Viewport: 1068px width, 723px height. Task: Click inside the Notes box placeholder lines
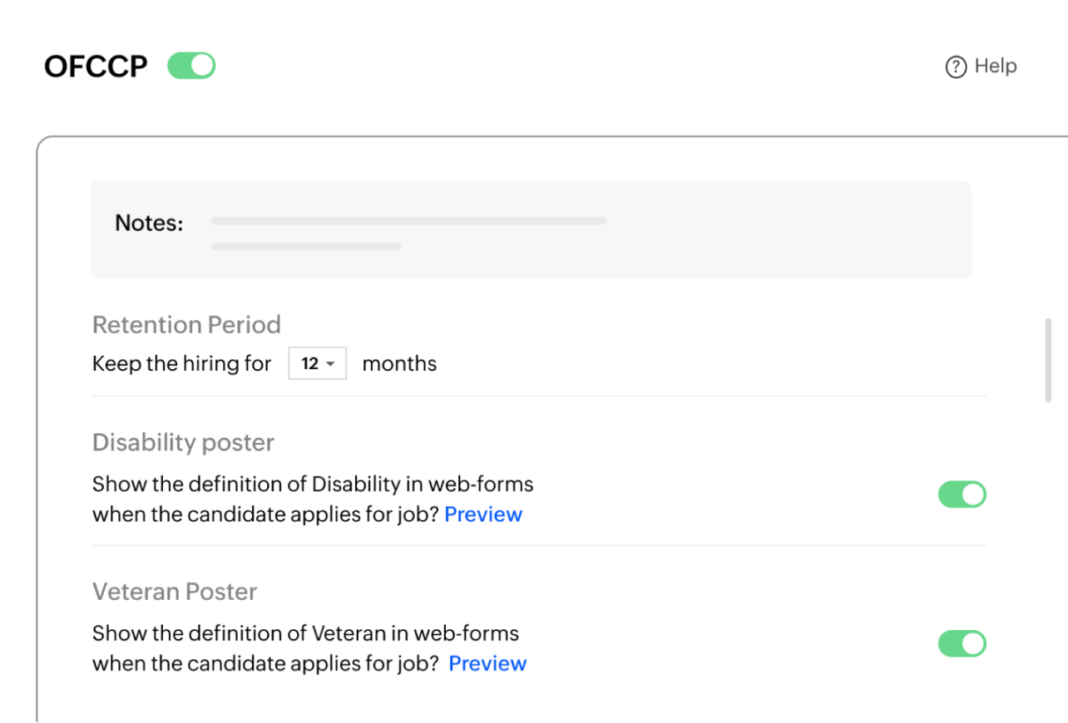[408, 222]
